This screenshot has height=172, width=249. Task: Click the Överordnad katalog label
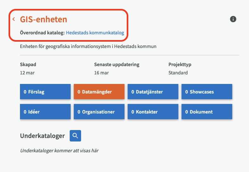(x=42, y=33)
